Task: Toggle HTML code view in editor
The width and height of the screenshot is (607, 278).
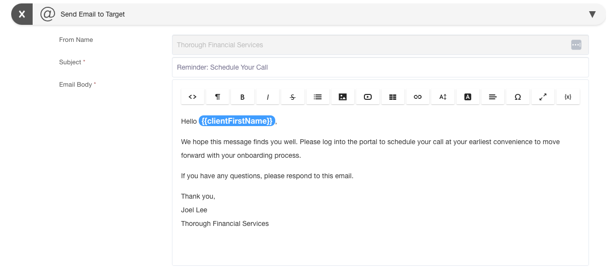Action: pos(192,97)
